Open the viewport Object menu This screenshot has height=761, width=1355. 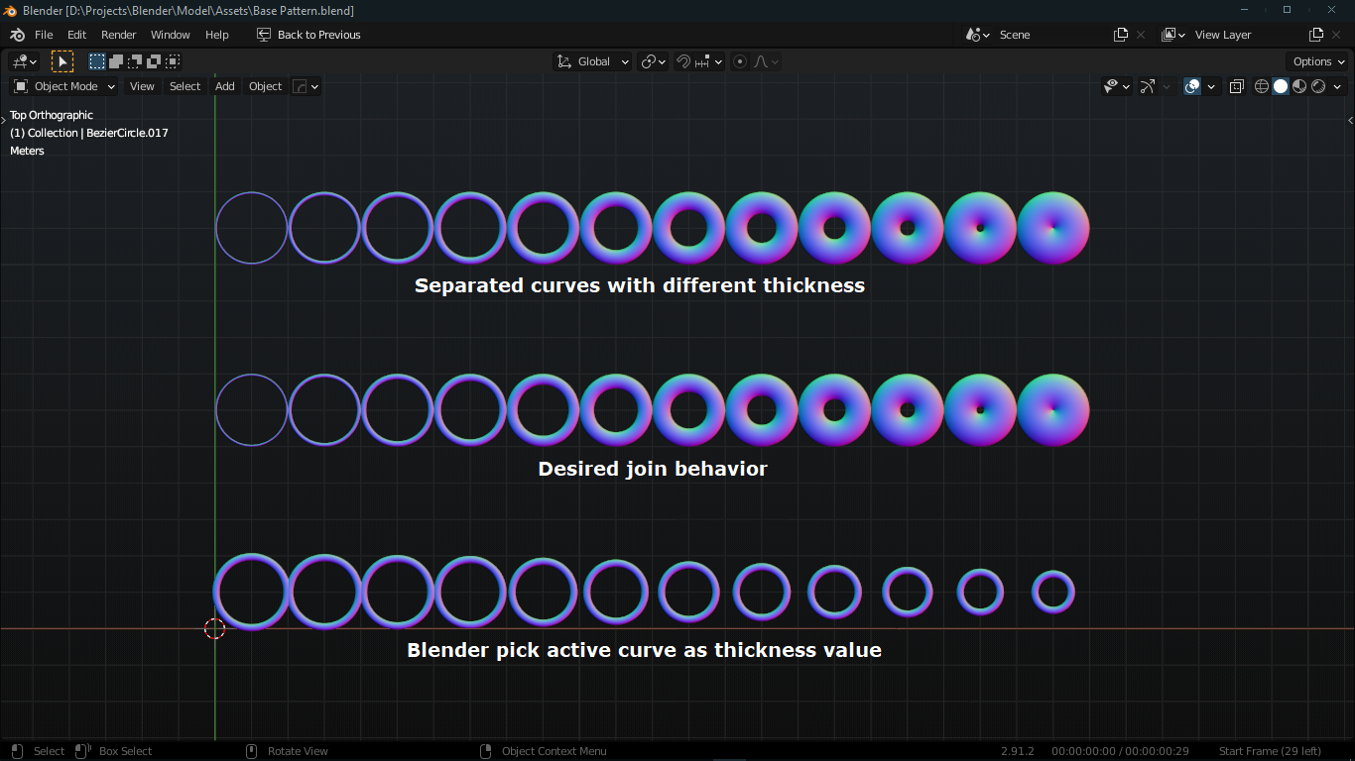pyautogui.click(x=265, y=86)
